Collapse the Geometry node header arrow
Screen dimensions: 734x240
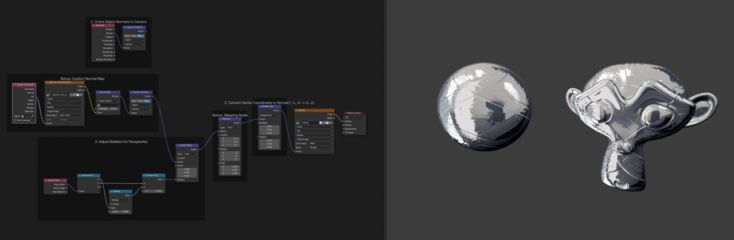94,25
